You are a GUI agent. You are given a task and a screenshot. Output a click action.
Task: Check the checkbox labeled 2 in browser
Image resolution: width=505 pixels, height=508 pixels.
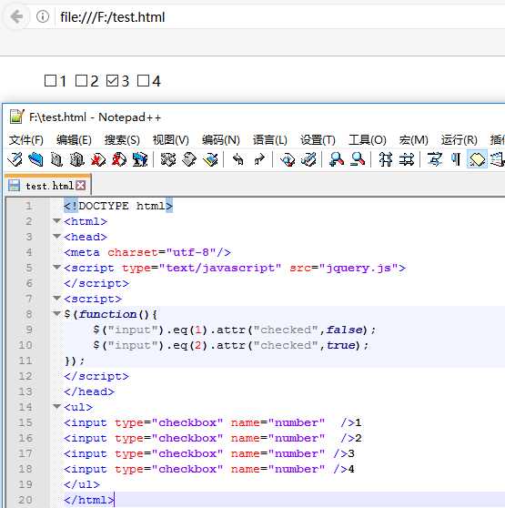point(81,81)
